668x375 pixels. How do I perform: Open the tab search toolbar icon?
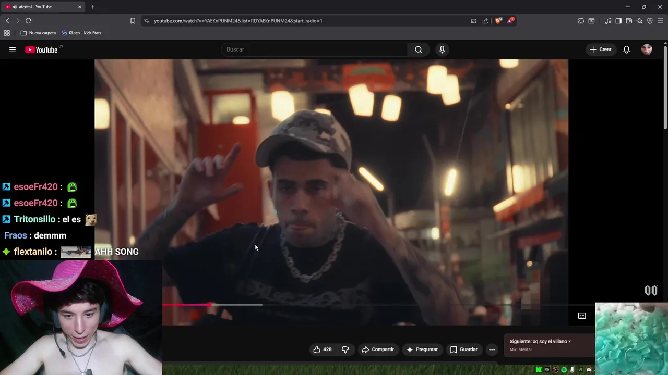pyautogui.click(x=591, y=21)
